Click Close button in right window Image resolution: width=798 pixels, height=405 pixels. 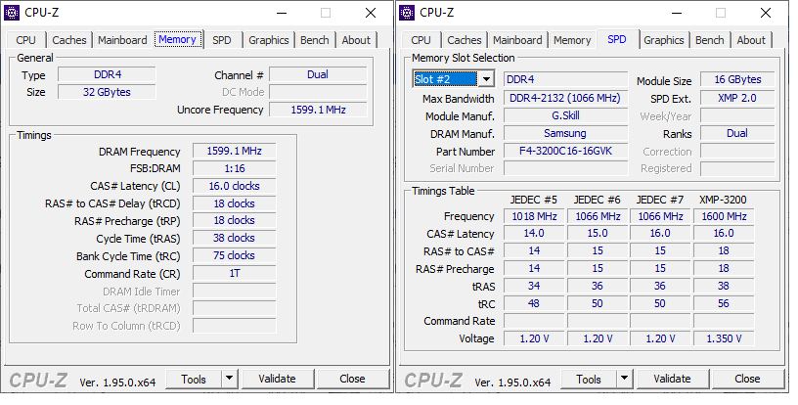747,379
